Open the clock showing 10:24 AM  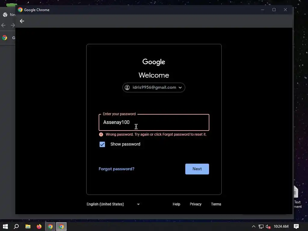pyautogui.click(x=281, y=226)
